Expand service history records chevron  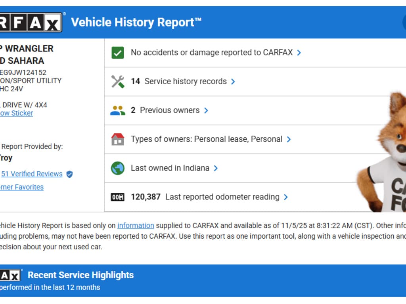click(233, 82)
